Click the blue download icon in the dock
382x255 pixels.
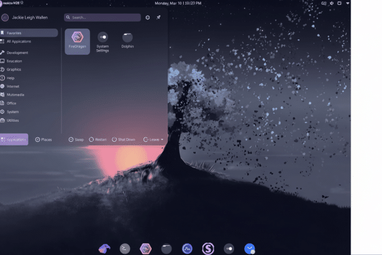[x=250, y=249]
